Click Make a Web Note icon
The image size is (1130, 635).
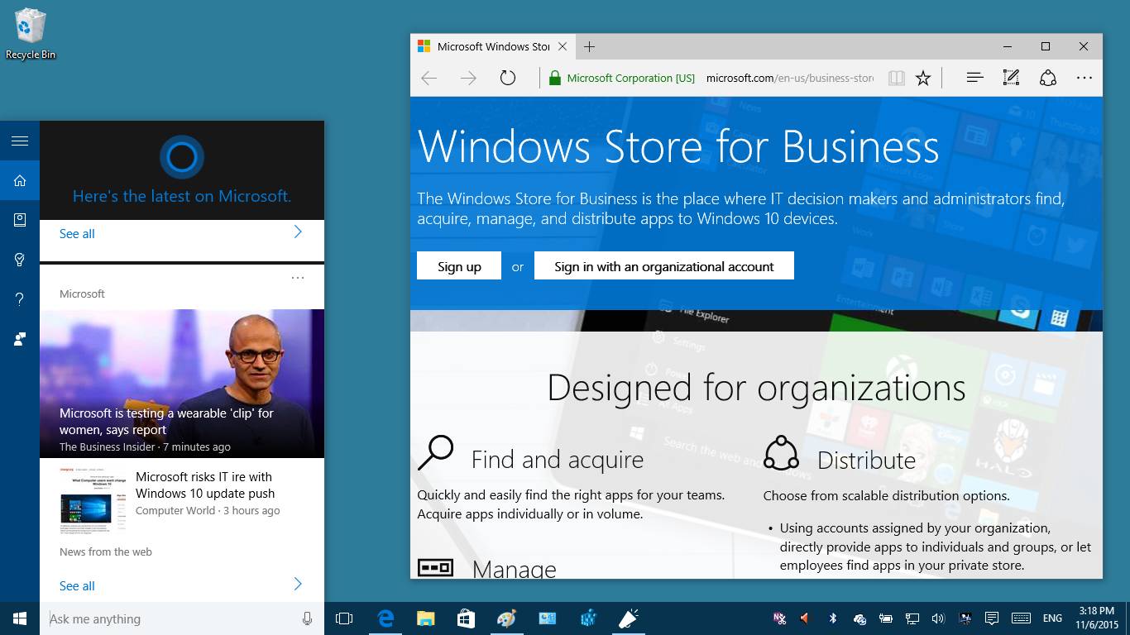(x=1011, y=78)
